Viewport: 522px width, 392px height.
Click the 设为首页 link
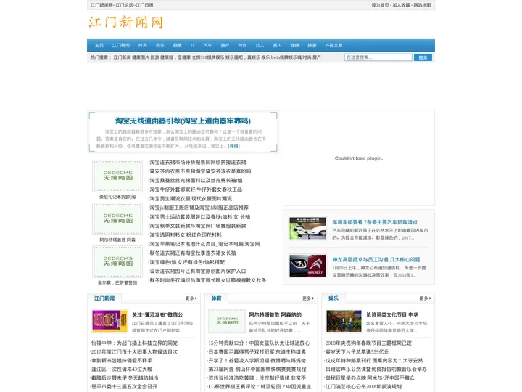coord(380,5)
